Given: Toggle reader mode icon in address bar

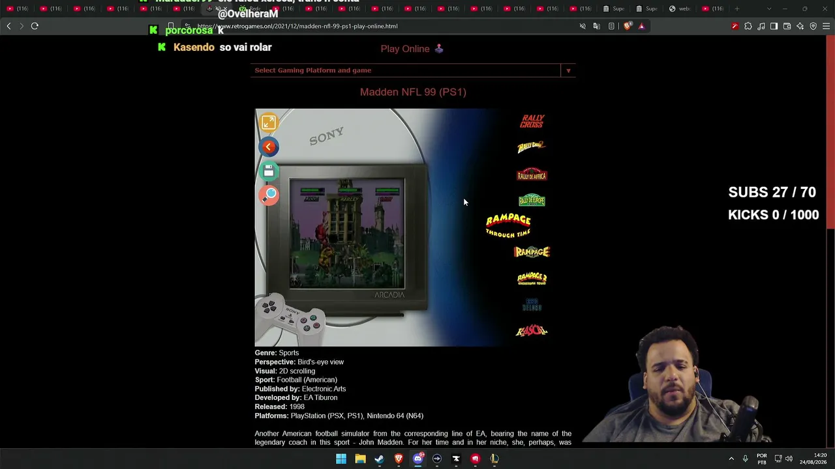Looking at the screenshot, I should 611,26.
